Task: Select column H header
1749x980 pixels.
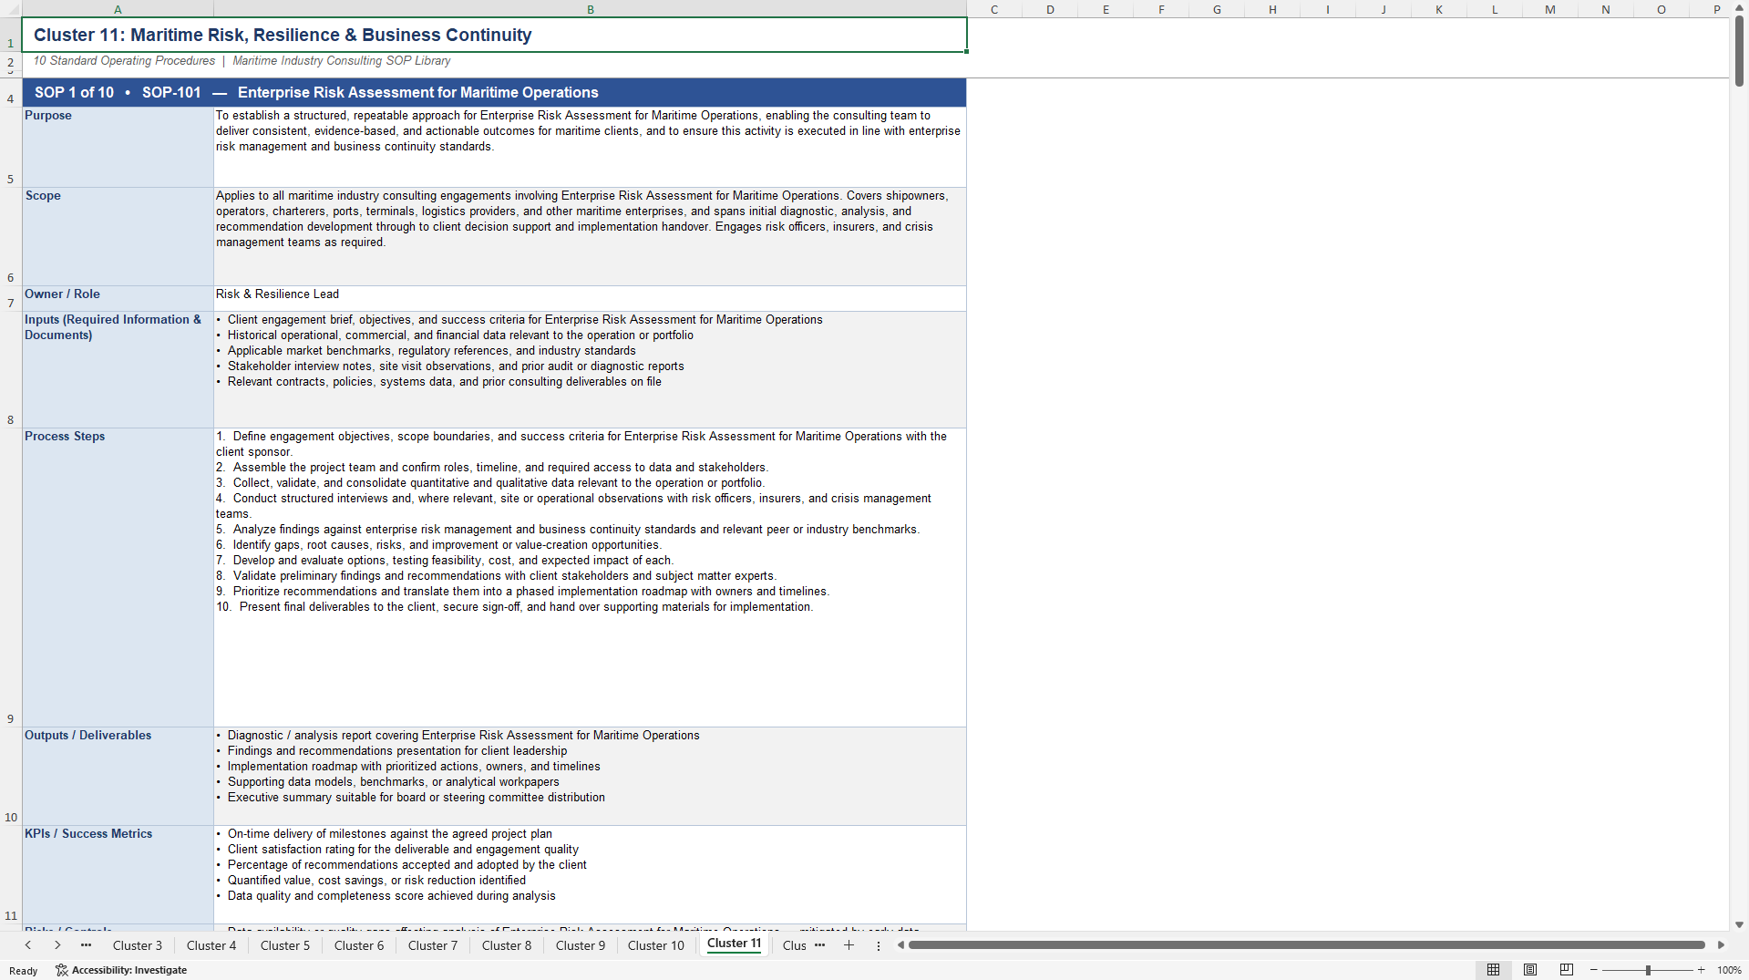Action: (1272, 9)
